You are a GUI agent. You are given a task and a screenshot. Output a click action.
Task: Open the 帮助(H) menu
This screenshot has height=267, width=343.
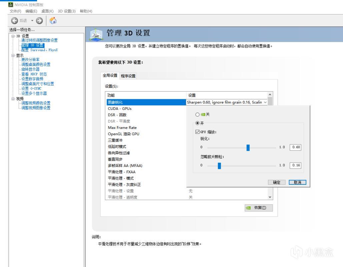pos(86,11)
